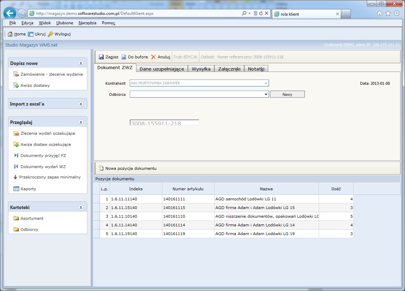405x291 pixels.
Task: Select the rola klient browser tab
Action: tap(306, 14)
